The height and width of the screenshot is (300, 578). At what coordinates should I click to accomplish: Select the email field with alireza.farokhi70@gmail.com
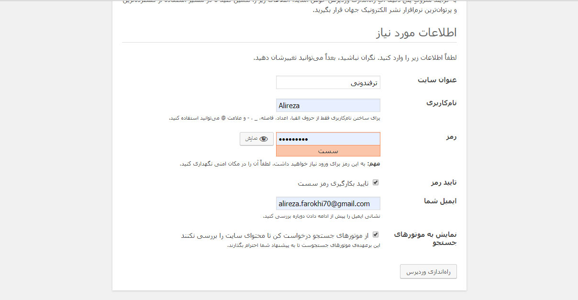[x=328, y=203]
